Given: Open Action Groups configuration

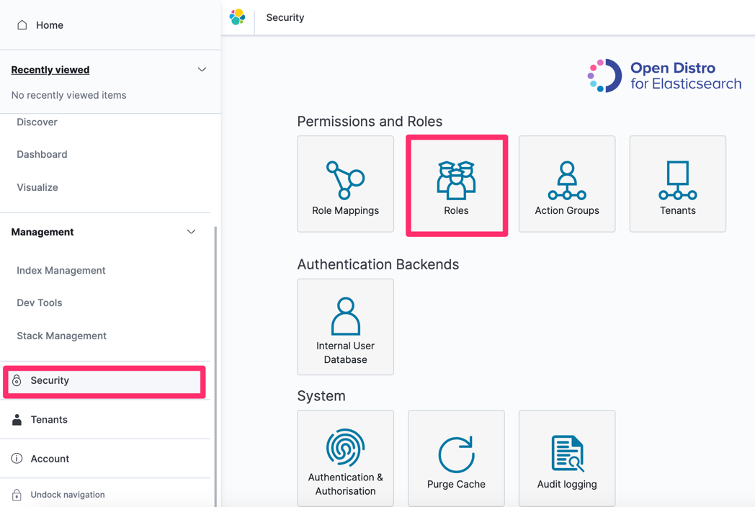Looking at the screenshot, I should click(567, 184).
